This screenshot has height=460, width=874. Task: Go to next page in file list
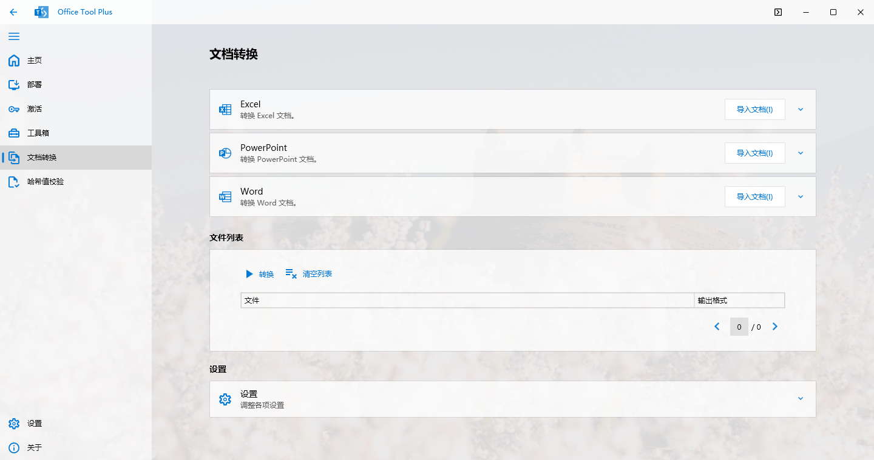pos(775,327)
